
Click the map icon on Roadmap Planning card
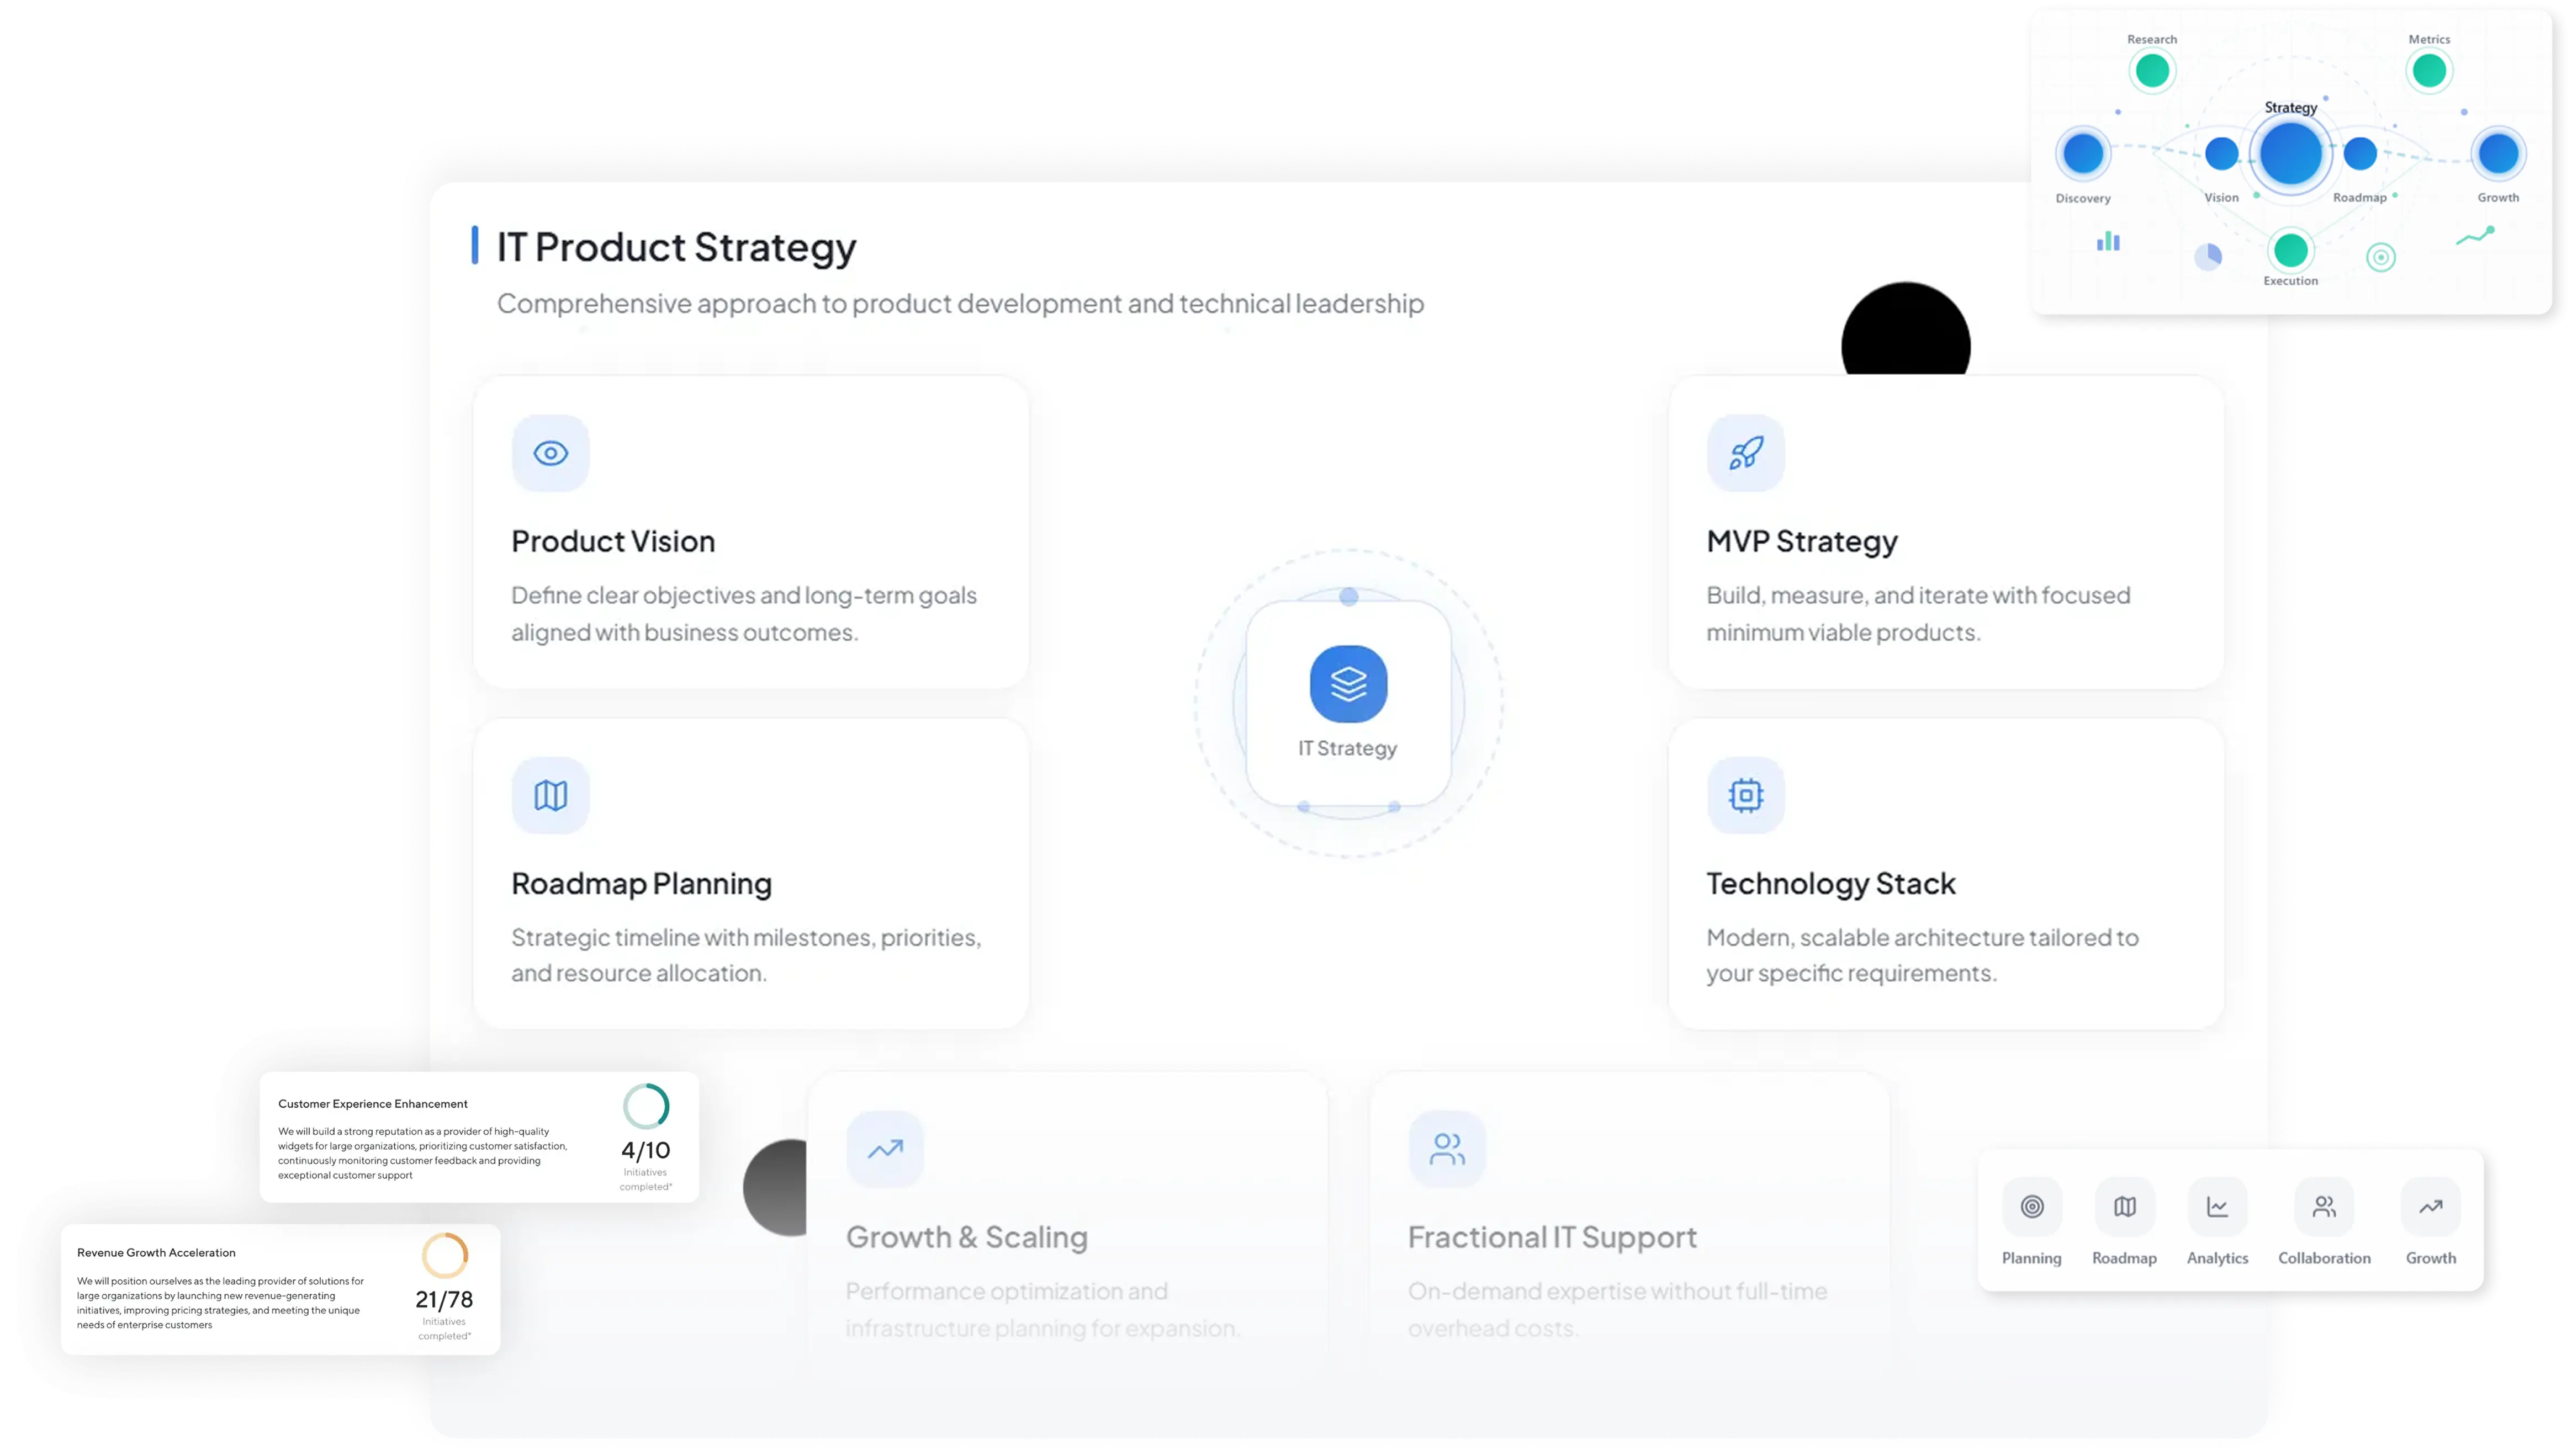550,795
